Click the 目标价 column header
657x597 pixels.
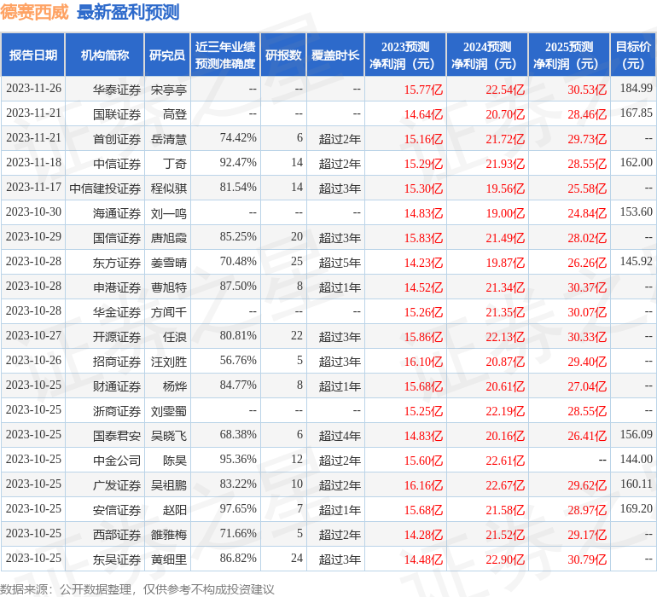click(x=633, y=55)
